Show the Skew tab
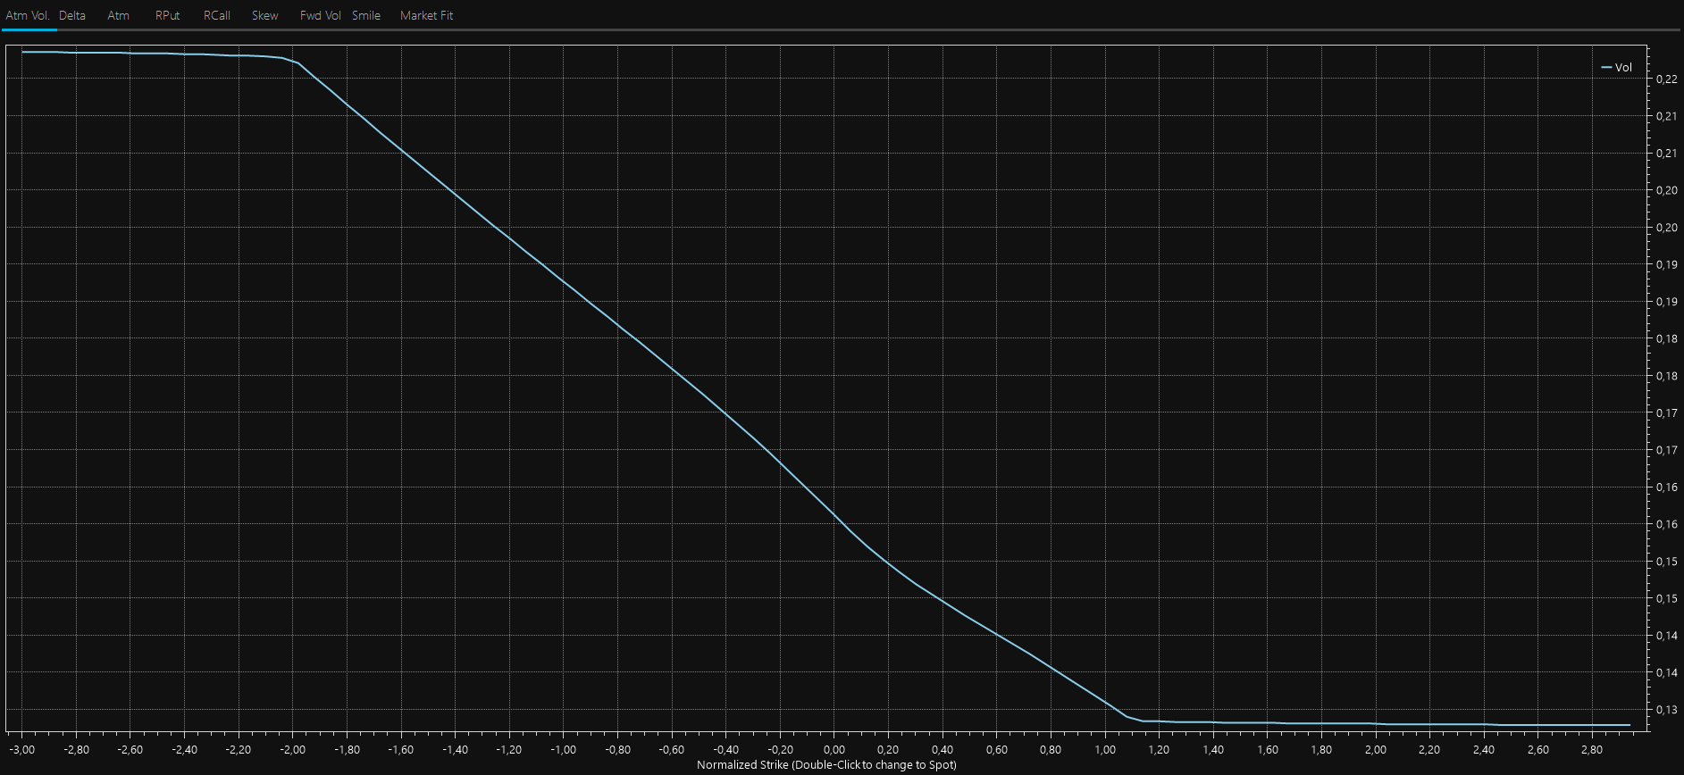 (x=264, y=15)
